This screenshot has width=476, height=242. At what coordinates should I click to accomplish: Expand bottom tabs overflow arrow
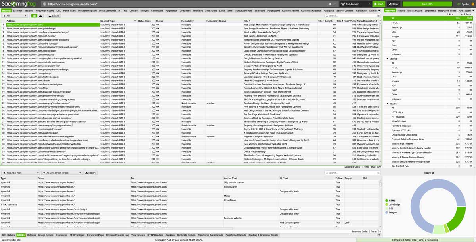pyautogui.click(x=379, y=235)
